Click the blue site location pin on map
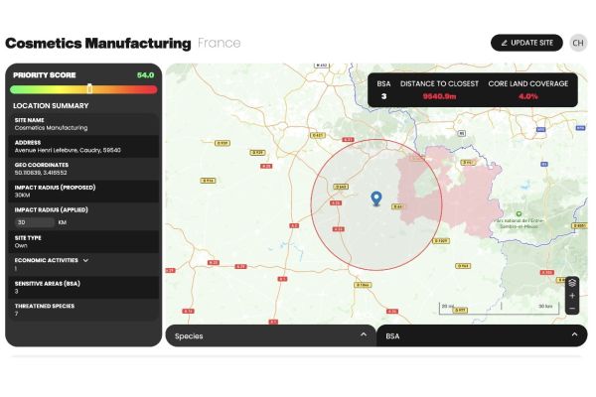The image size is (596, 397). click(x=375, y=199)
